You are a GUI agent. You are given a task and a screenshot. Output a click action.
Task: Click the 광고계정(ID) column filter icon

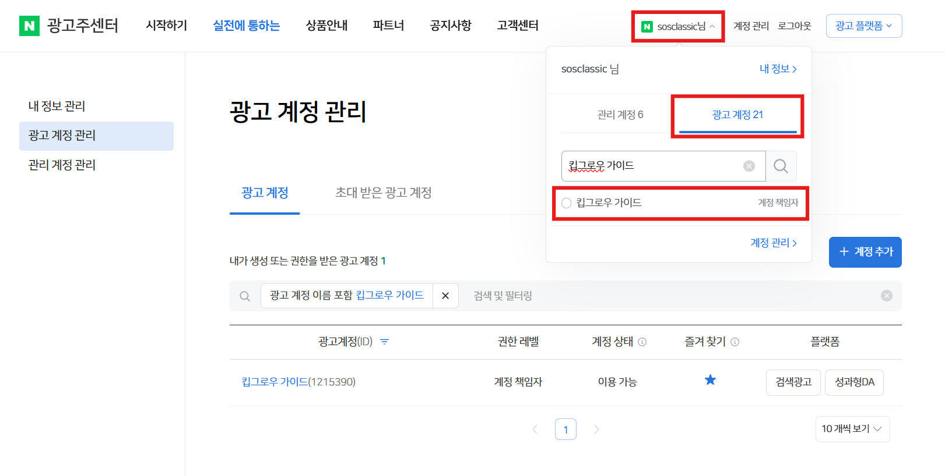384,342
